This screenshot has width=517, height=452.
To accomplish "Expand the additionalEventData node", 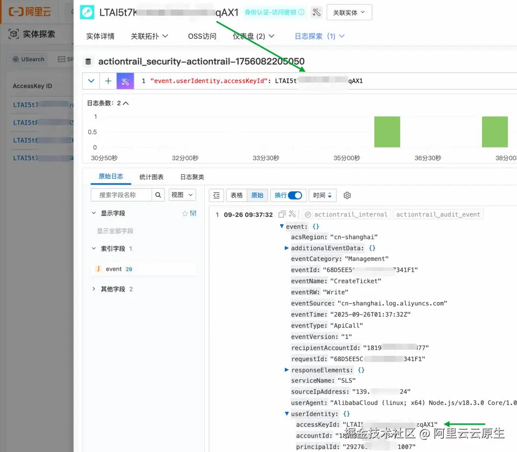I will 287,248.
